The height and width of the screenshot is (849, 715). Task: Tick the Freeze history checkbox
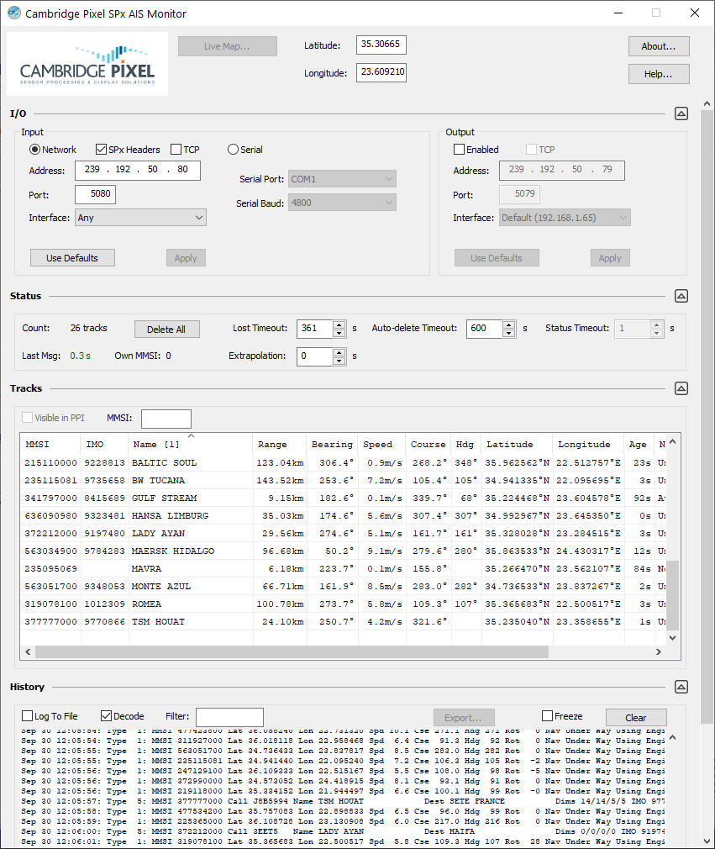[548, 716]
